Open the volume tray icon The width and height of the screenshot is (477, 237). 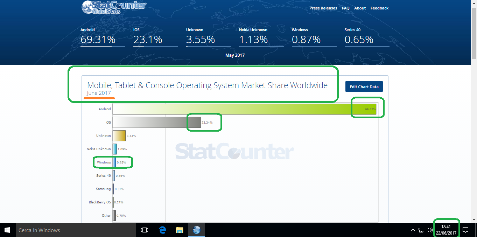click(x=430, y=230)
